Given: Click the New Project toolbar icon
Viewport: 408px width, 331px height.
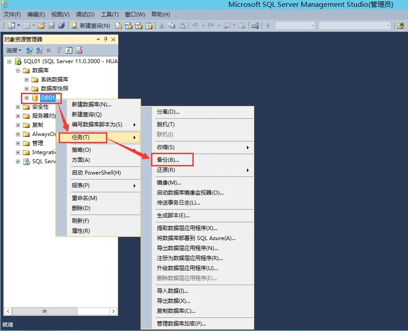Looking at the screenshot, I should point(11,25).
